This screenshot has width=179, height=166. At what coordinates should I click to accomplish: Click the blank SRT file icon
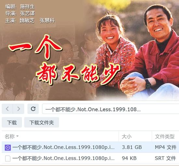8,159
